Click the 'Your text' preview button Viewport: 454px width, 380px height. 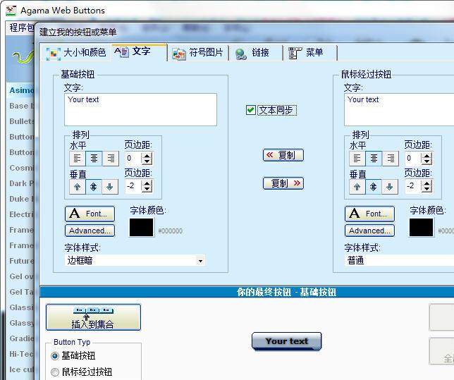pyautogui.click(x=287, y=341)
